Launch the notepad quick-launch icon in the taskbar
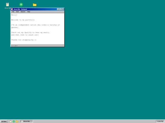Screen dimensions: 165x123 [x=10, y=121]
